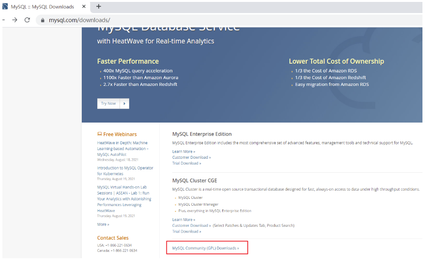Open the Free Webinars heading link
The image size is (436, 264).
(120, 134)
